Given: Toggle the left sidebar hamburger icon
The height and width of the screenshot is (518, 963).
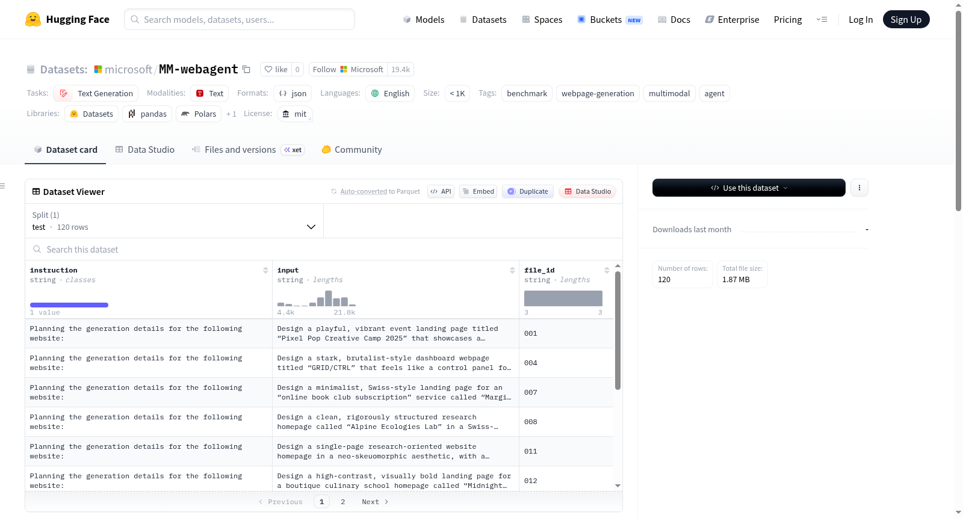Looking at the screenshot, I should pyautogui.click(x=2, y=186).
